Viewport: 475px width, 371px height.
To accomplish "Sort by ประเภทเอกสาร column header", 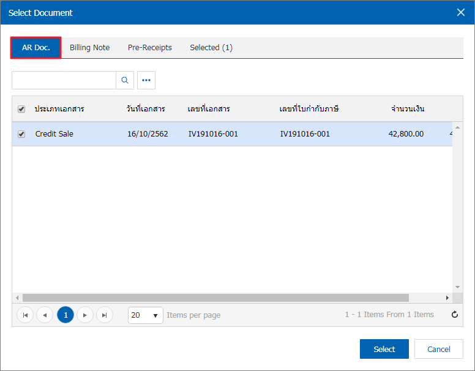I will click(59, 109).
